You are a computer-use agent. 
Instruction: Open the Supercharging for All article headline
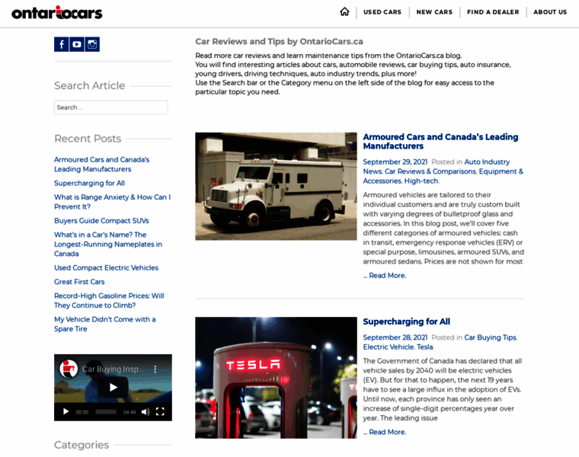pos(406,321)
